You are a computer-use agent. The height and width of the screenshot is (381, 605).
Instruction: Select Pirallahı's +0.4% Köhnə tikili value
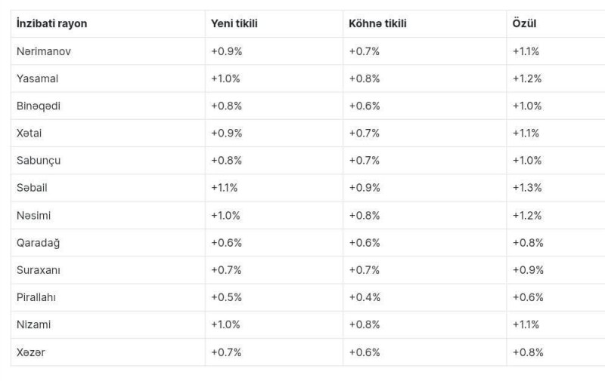coord(365,297)
